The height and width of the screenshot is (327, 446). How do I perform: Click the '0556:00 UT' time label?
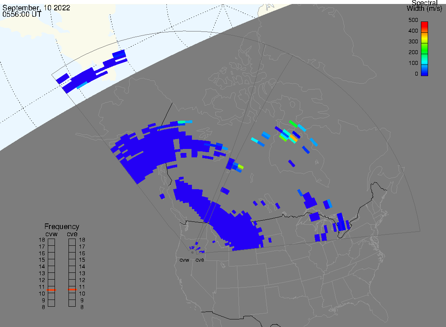(22, 14)
